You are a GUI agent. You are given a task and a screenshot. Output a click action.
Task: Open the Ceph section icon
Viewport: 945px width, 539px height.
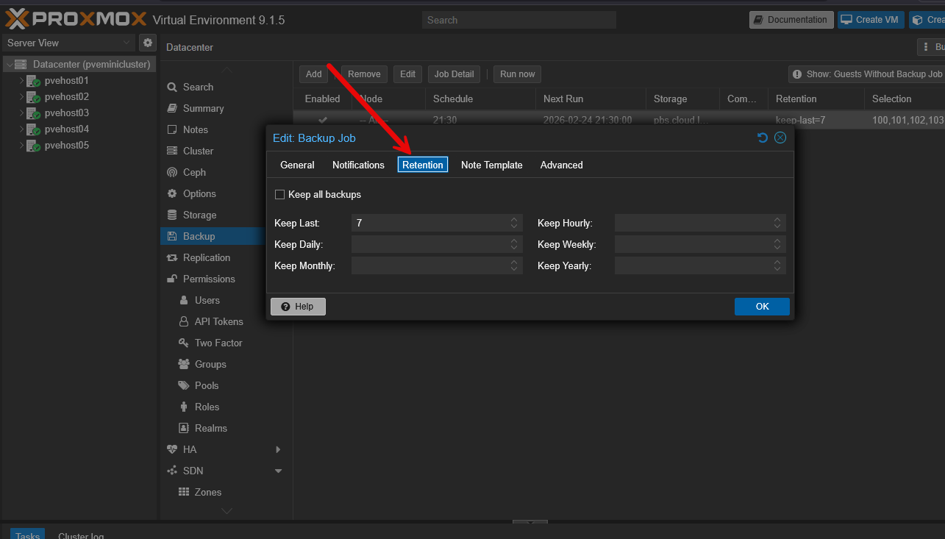pos(172,172)
